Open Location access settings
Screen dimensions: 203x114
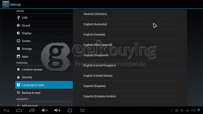click(x=44, y=69)
